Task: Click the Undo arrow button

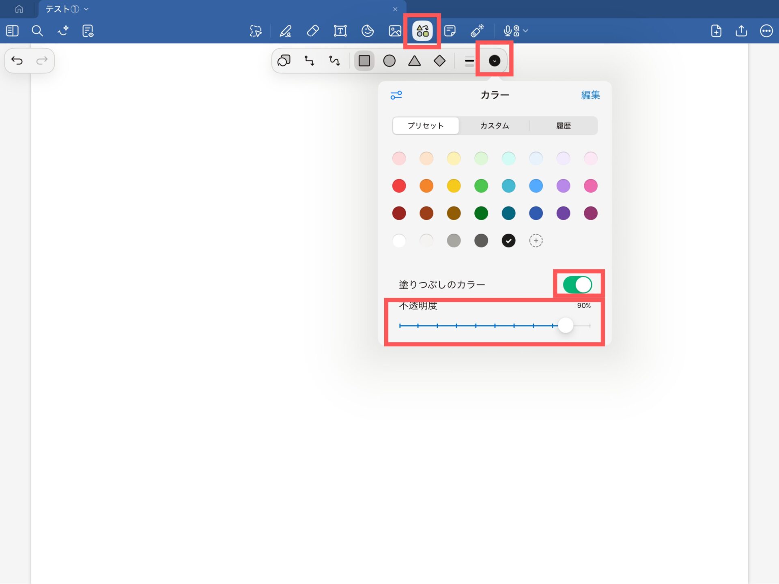Action: 17,61
